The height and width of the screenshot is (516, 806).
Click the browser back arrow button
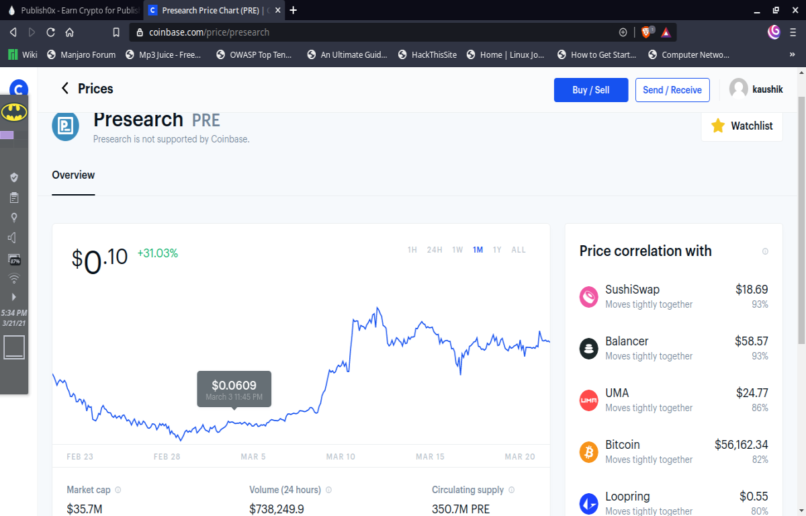13,32
